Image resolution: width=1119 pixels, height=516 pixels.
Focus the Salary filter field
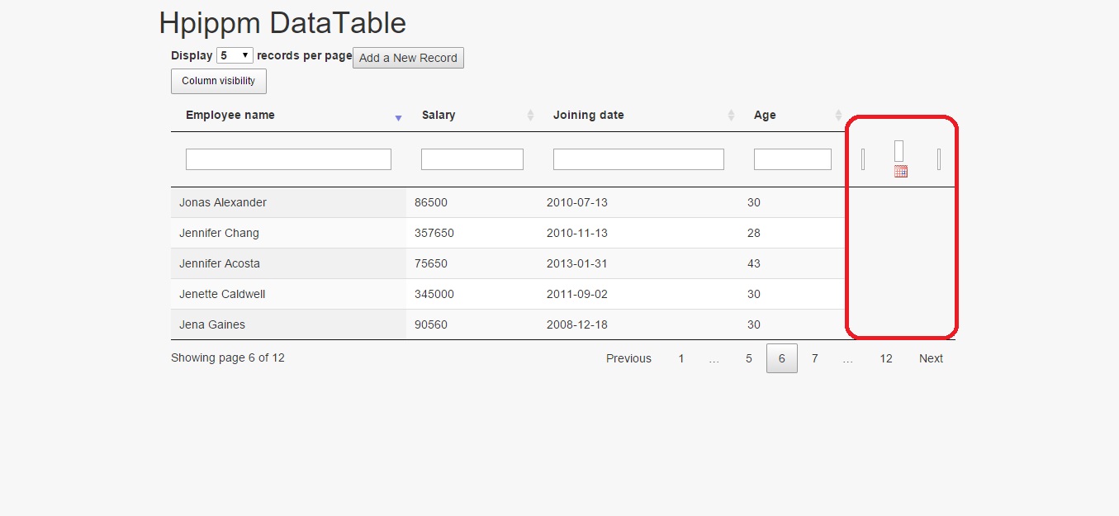[472, 159]
